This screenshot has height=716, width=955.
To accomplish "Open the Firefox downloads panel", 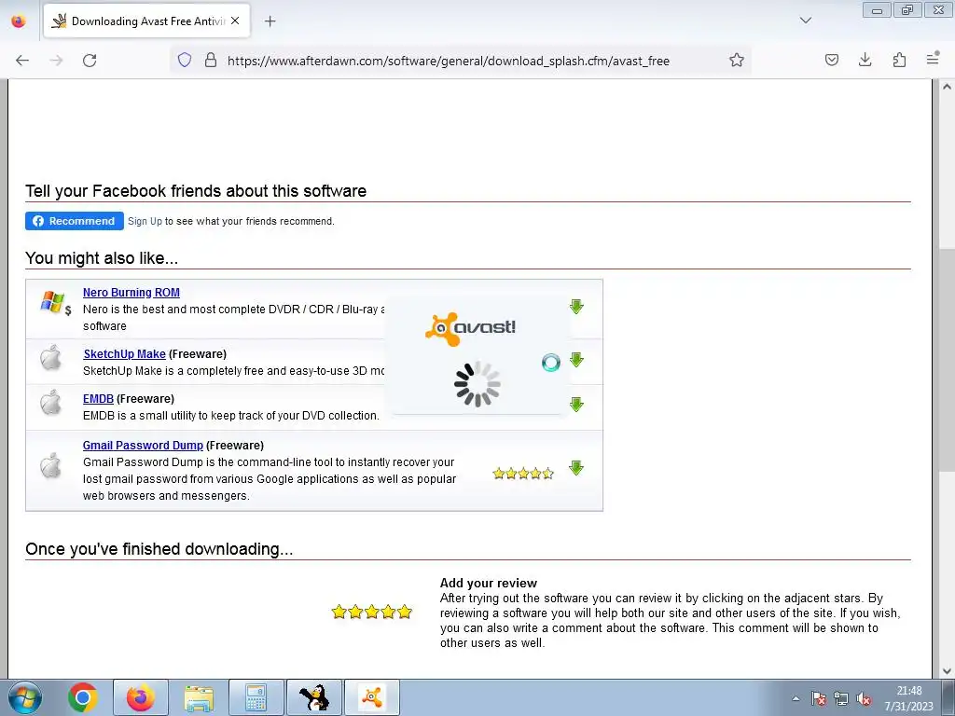I will [x=865, y=60].
